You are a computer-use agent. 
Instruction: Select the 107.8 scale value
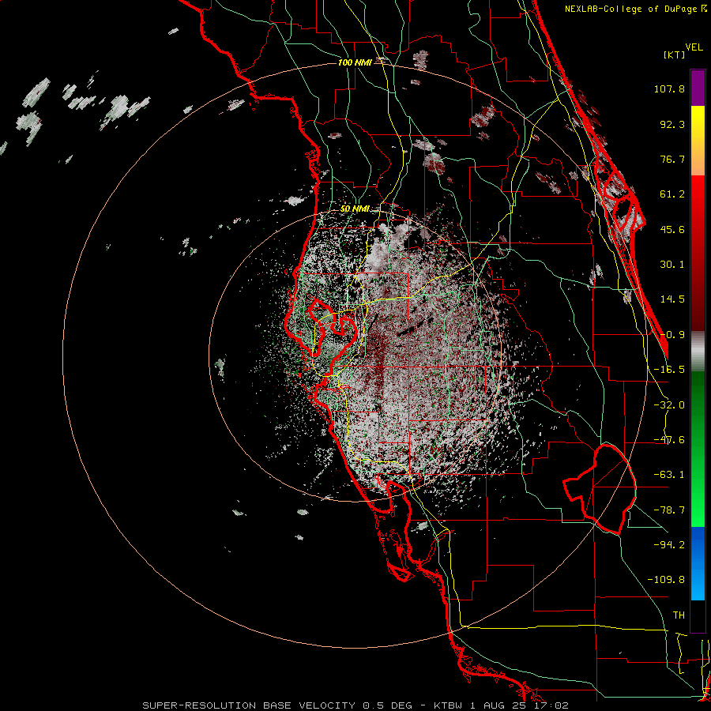click(x=669, y=88)
